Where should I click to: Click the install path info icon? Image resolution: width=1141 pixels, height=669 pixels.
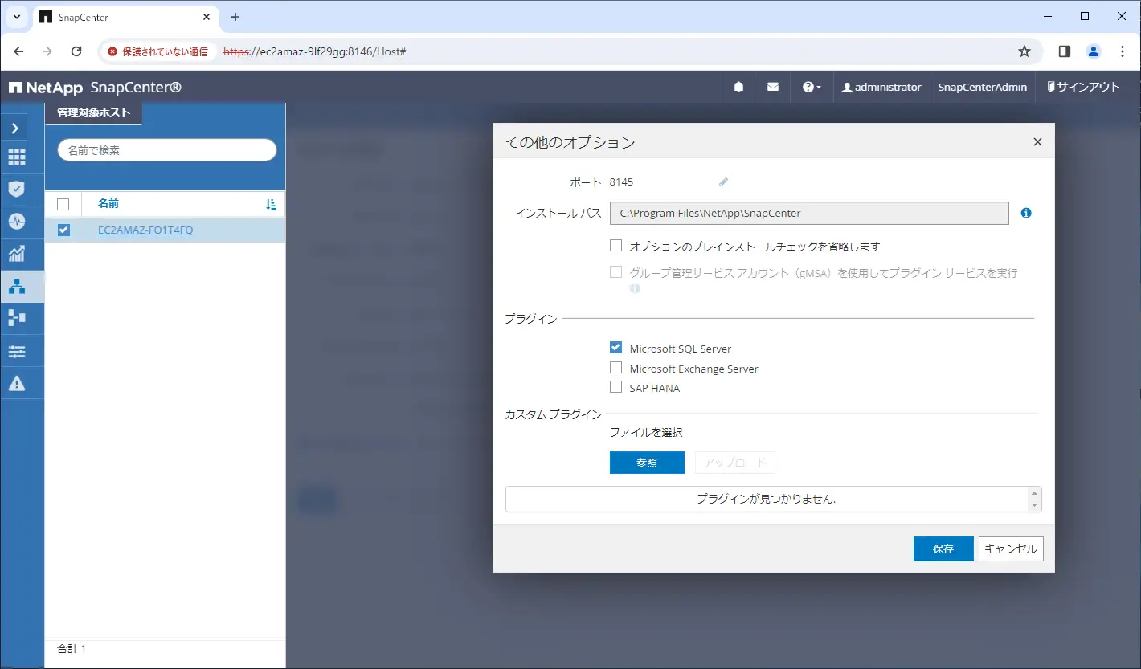[x=1026, y=213]
